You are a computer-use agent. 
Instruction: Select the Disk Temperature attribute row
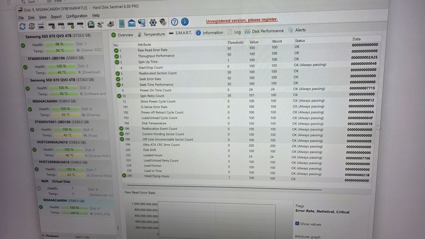tap(246, 124)
